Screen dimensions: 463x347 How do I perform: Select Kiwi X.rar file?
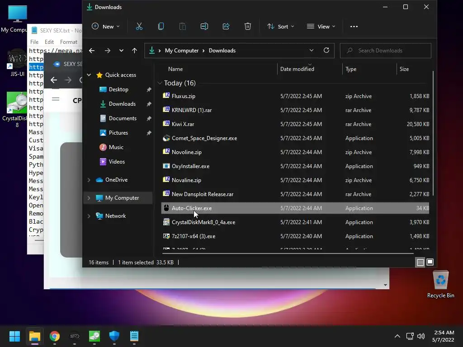tap(295, 124)
